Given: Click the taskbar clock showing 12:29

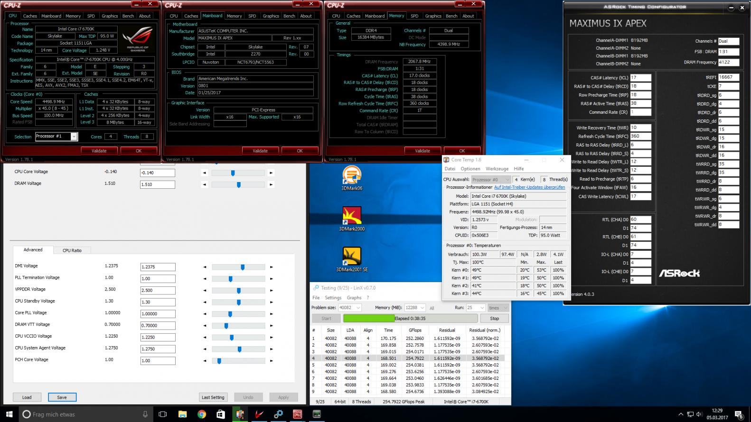Looking at the screenshot, I should click(717, 414).
